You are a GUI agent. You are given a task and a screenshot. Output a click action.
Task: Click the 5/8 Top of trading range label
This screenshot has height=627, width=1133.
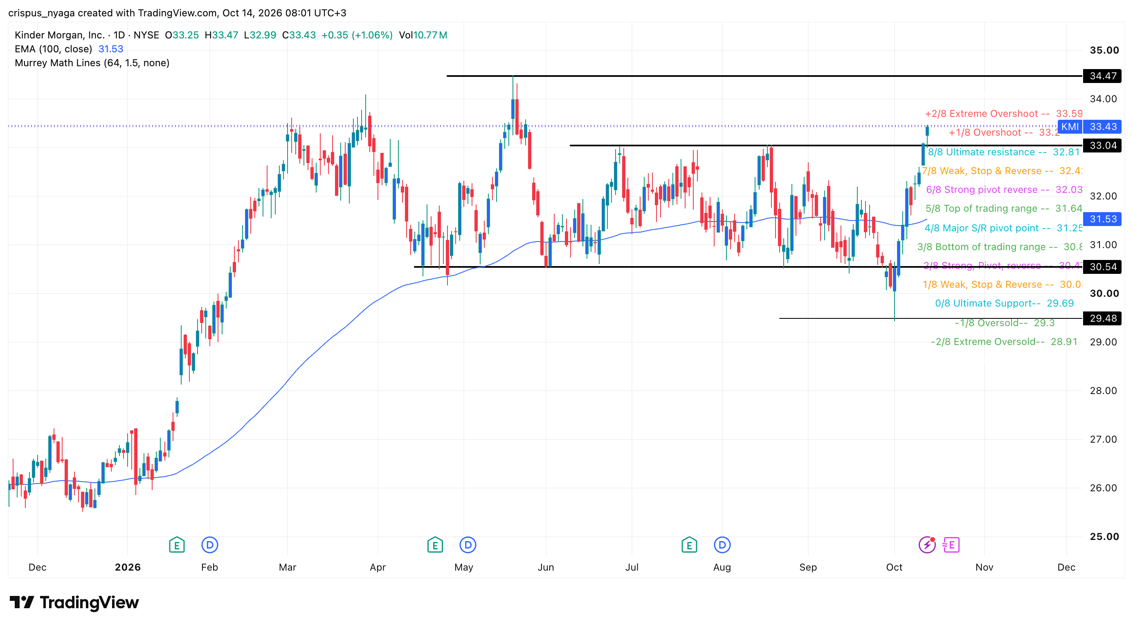click(1004, 209)
